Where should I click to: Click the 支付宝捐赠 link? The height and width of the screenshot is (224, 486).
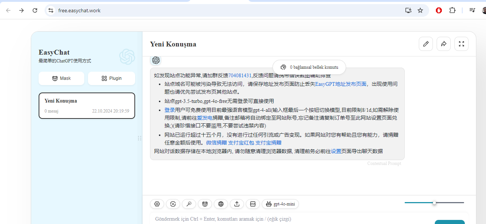268,143
